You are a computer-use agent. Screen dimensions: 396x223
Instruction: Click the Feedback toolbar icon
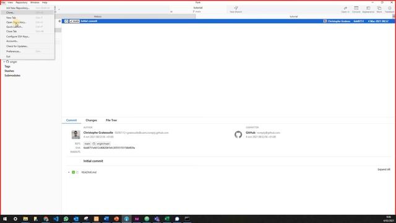(x=389, y=9)
